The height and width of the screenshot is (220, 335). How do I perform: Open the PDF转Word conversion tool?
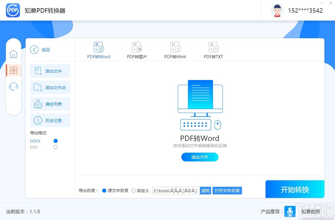(x=99, y=49)
